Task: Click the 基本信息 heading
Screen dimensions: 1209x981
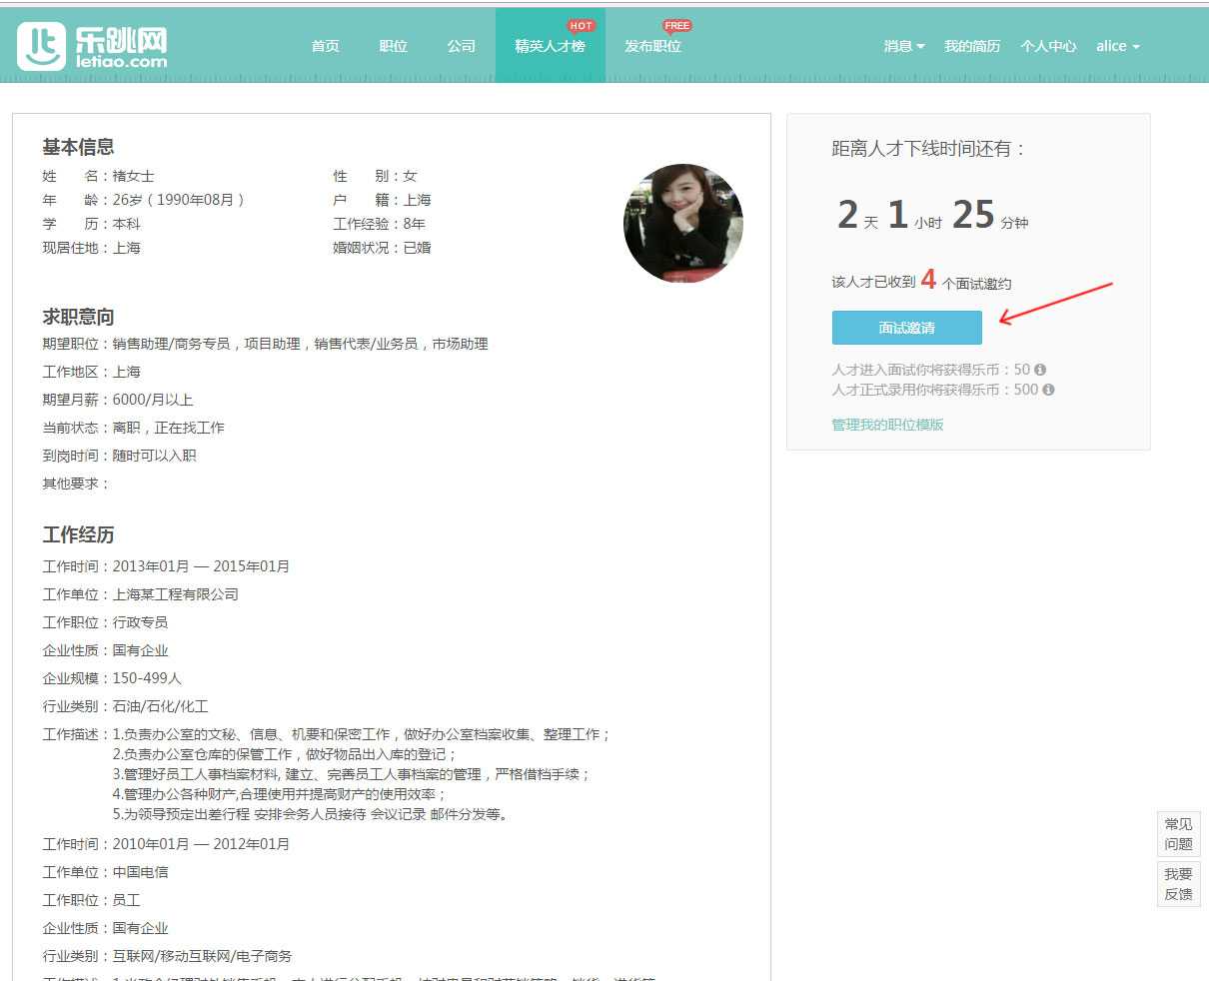Action: pyautogui.click(x=78, y=147)
